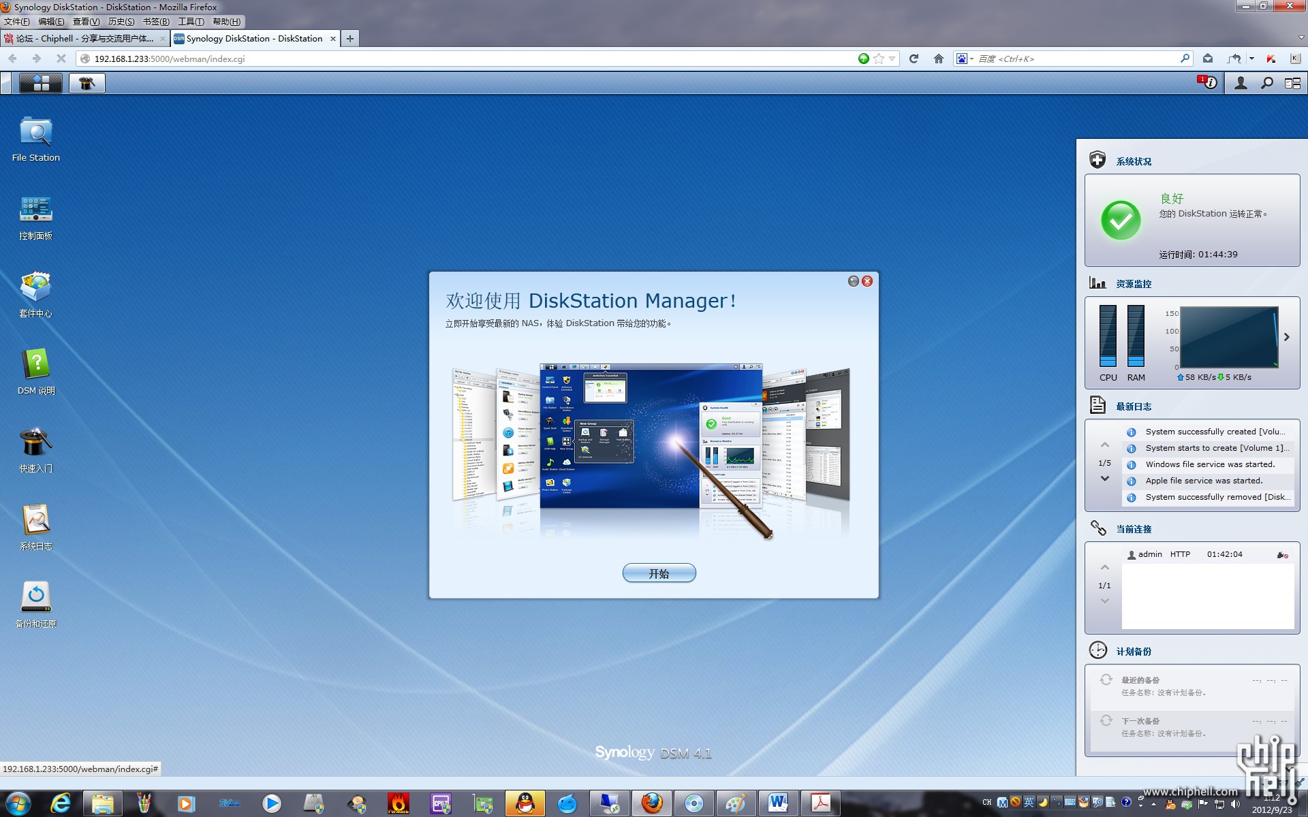The image size is (1308, 817).
Task: Open 快速入门 quick start wizard icon
Action: point(36,451)
